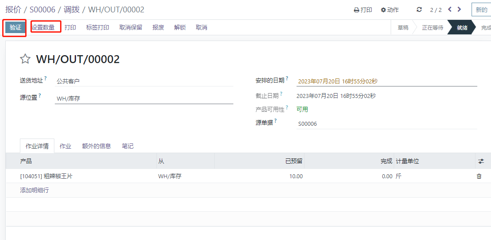This screenshot has height=240, width=491.
Task: Click the 报废 scrap button
Action: (x=158, y=27)
